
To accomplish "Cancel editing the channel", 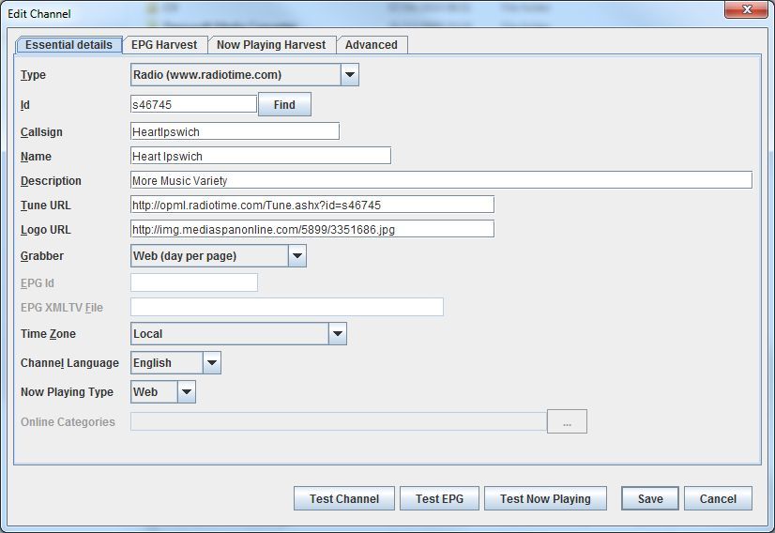I will pyautogui.click(x=718, y=499).
